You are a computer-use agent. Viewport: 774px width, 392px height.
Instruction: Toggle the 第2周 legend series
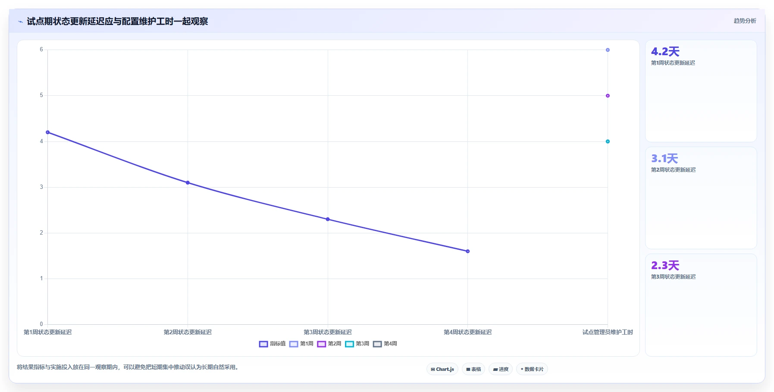click(x=329, y=344)
